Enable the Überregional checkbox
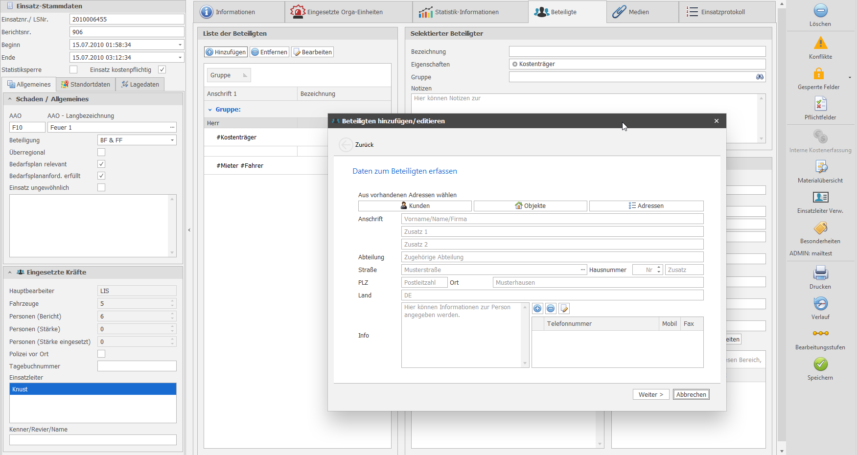Viewport: 857px width, 455px height. tap(101, 152)
